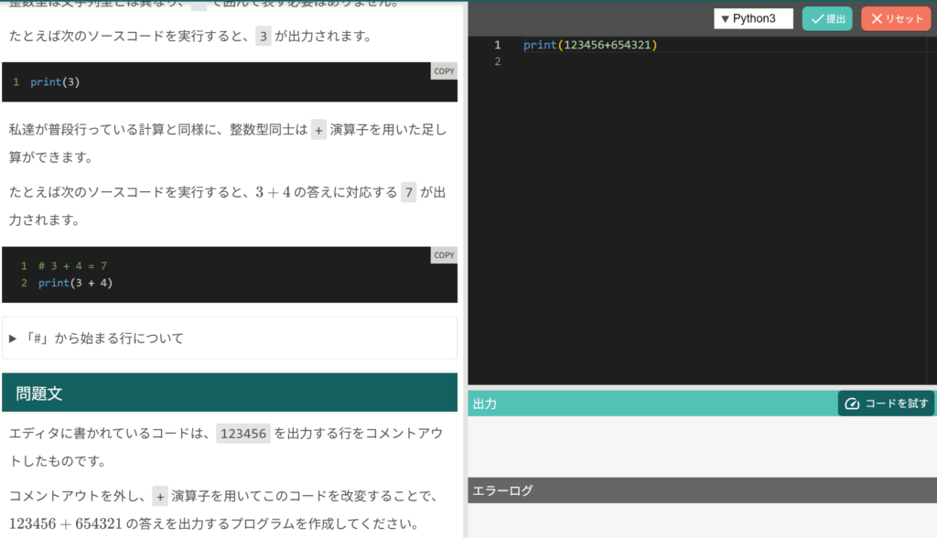Select line number 1 in the editor gutter
Screen dimensions: 937x538
(497, 45)
